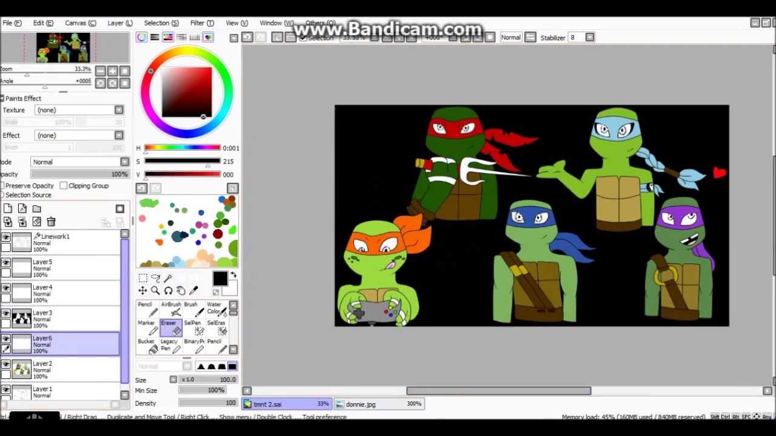This screenshot has height=436, width=776.
Task: Open the color panel options dropdown arrow
Action: [234, 38]
